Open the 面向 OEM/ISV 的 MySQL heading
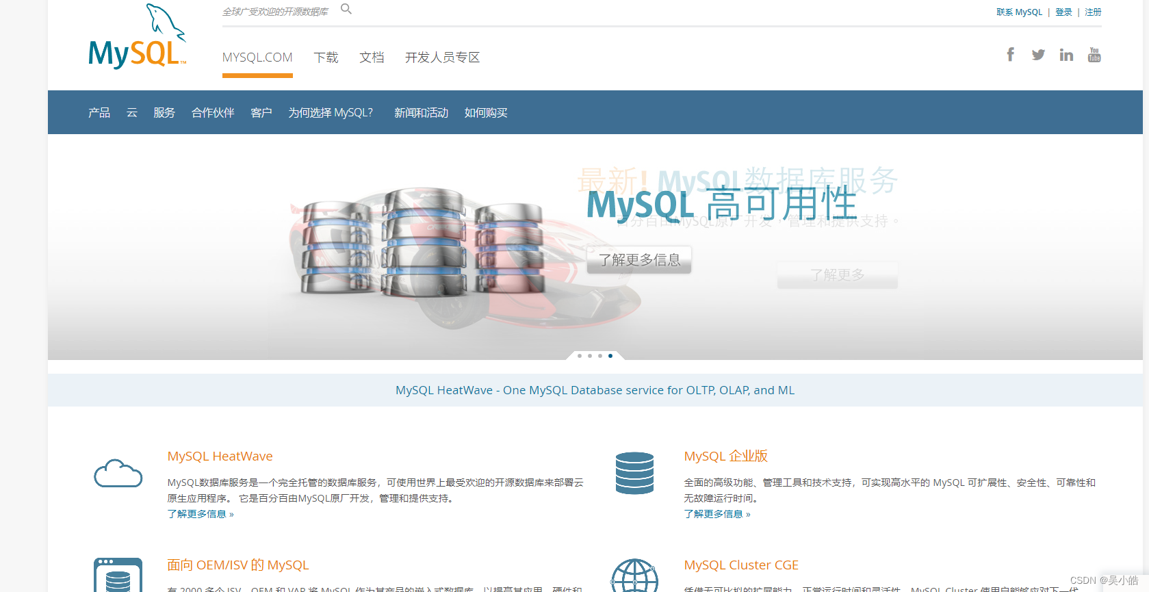1149x592 pixels. pos(238,565)
